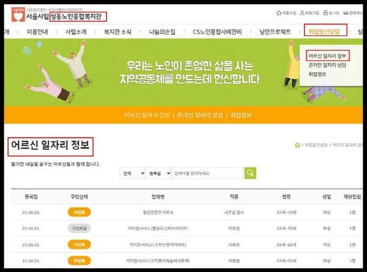Click the 구인상태 column header
Screen dimensions: 367x272
[x=79, y=197]
